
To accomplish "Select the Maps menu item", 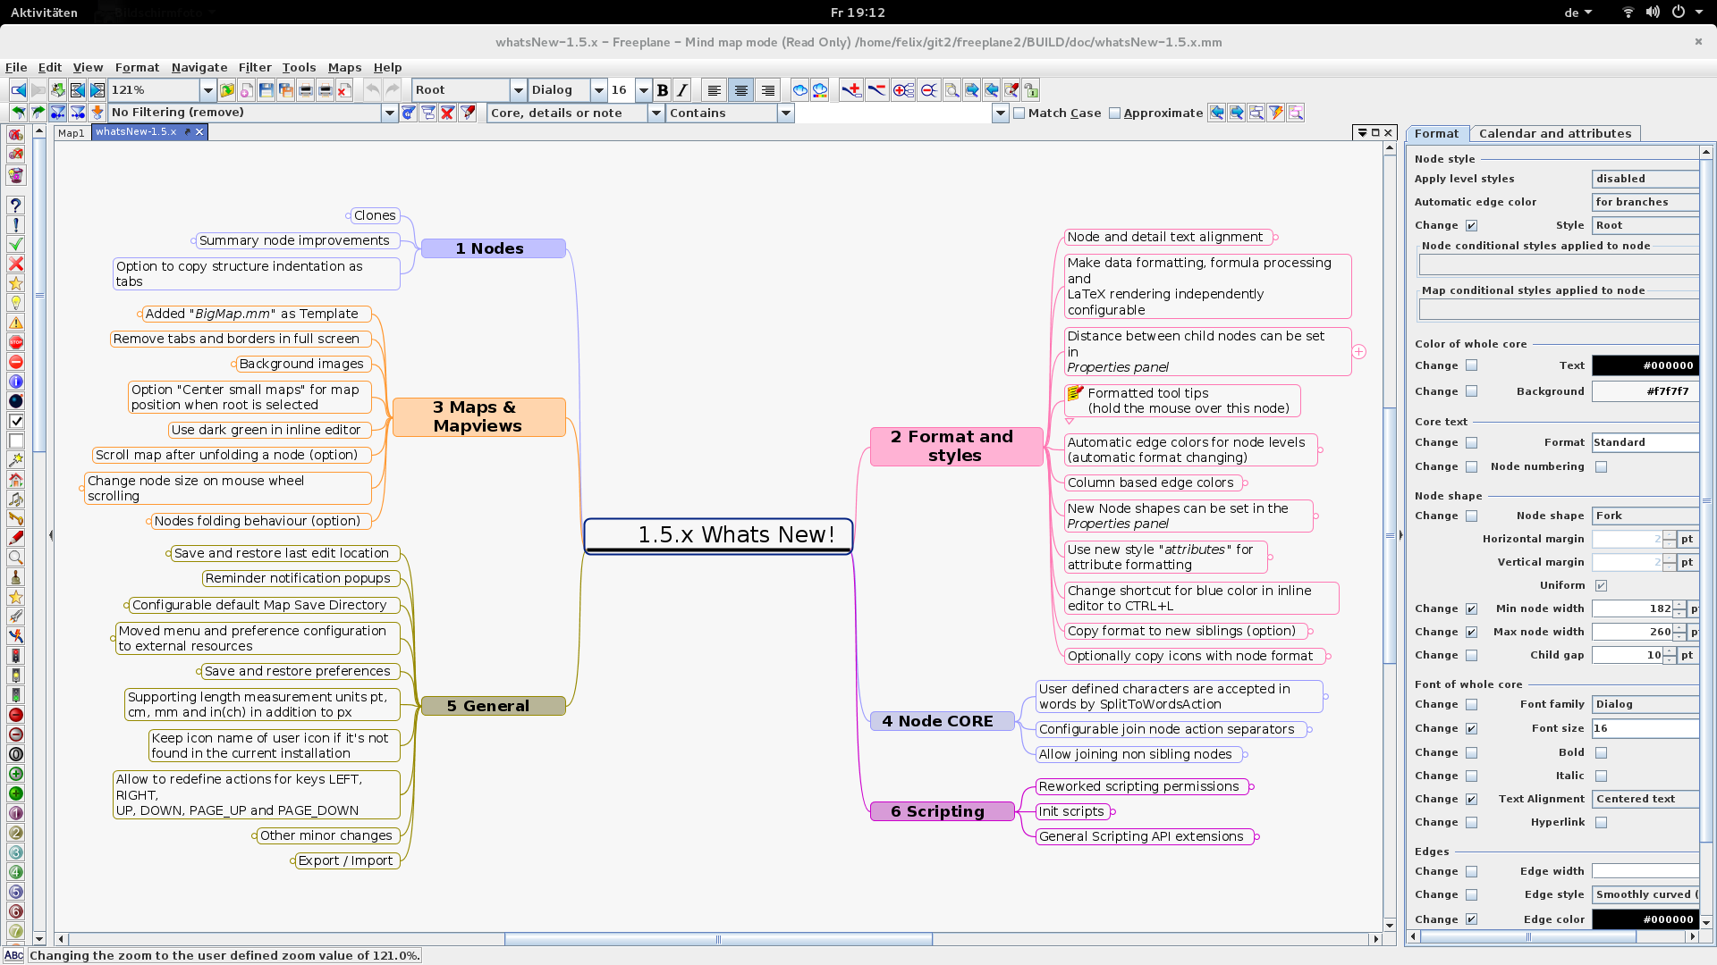I will pyautogui.click(x=345, y=67).
